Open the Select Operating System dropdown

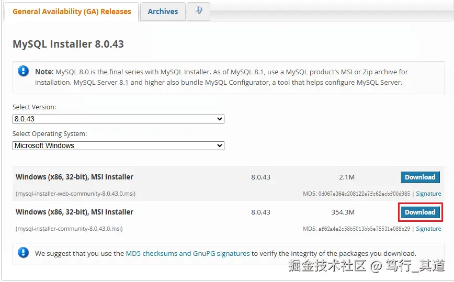[118, 145]
